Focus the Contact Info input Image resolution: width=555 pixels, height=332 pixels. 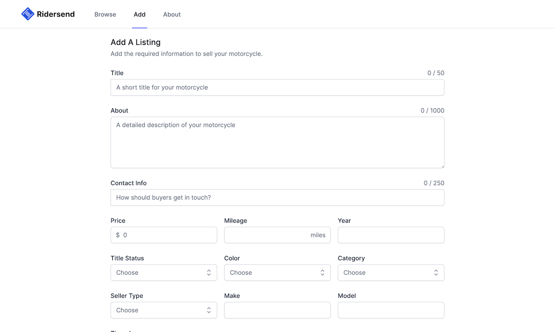tap(277, 197)
